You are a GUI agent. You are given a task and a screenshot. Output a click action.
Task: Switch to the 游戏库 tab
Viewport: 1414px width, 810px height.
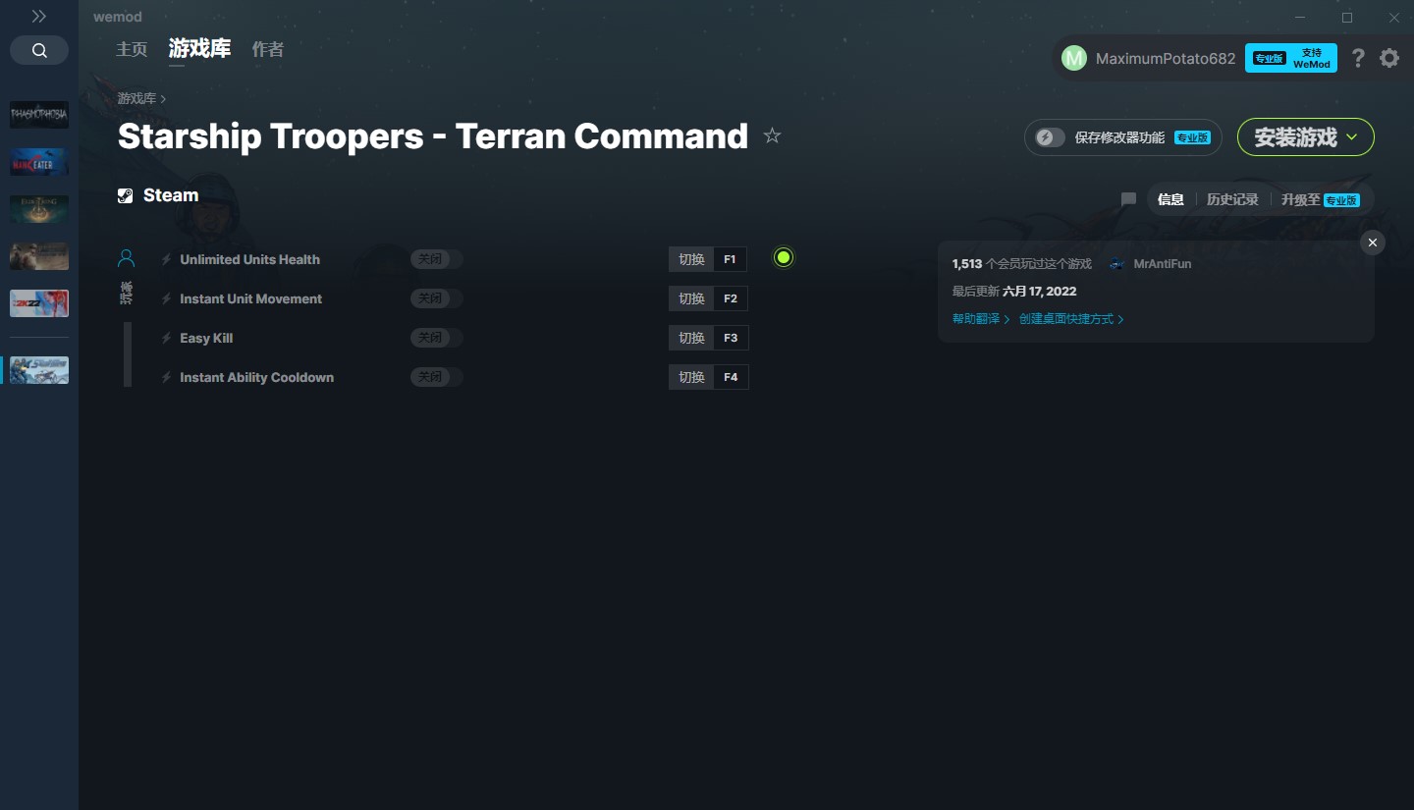tap(199, 48)
